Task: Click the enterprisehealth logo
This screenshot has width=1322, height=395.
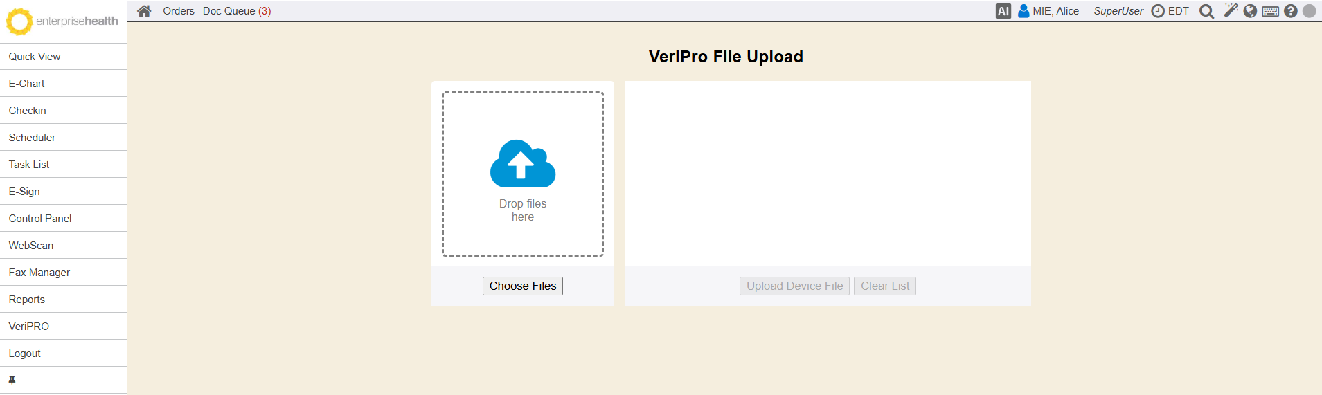Action: pyautogui.click(x=62, y=21)
